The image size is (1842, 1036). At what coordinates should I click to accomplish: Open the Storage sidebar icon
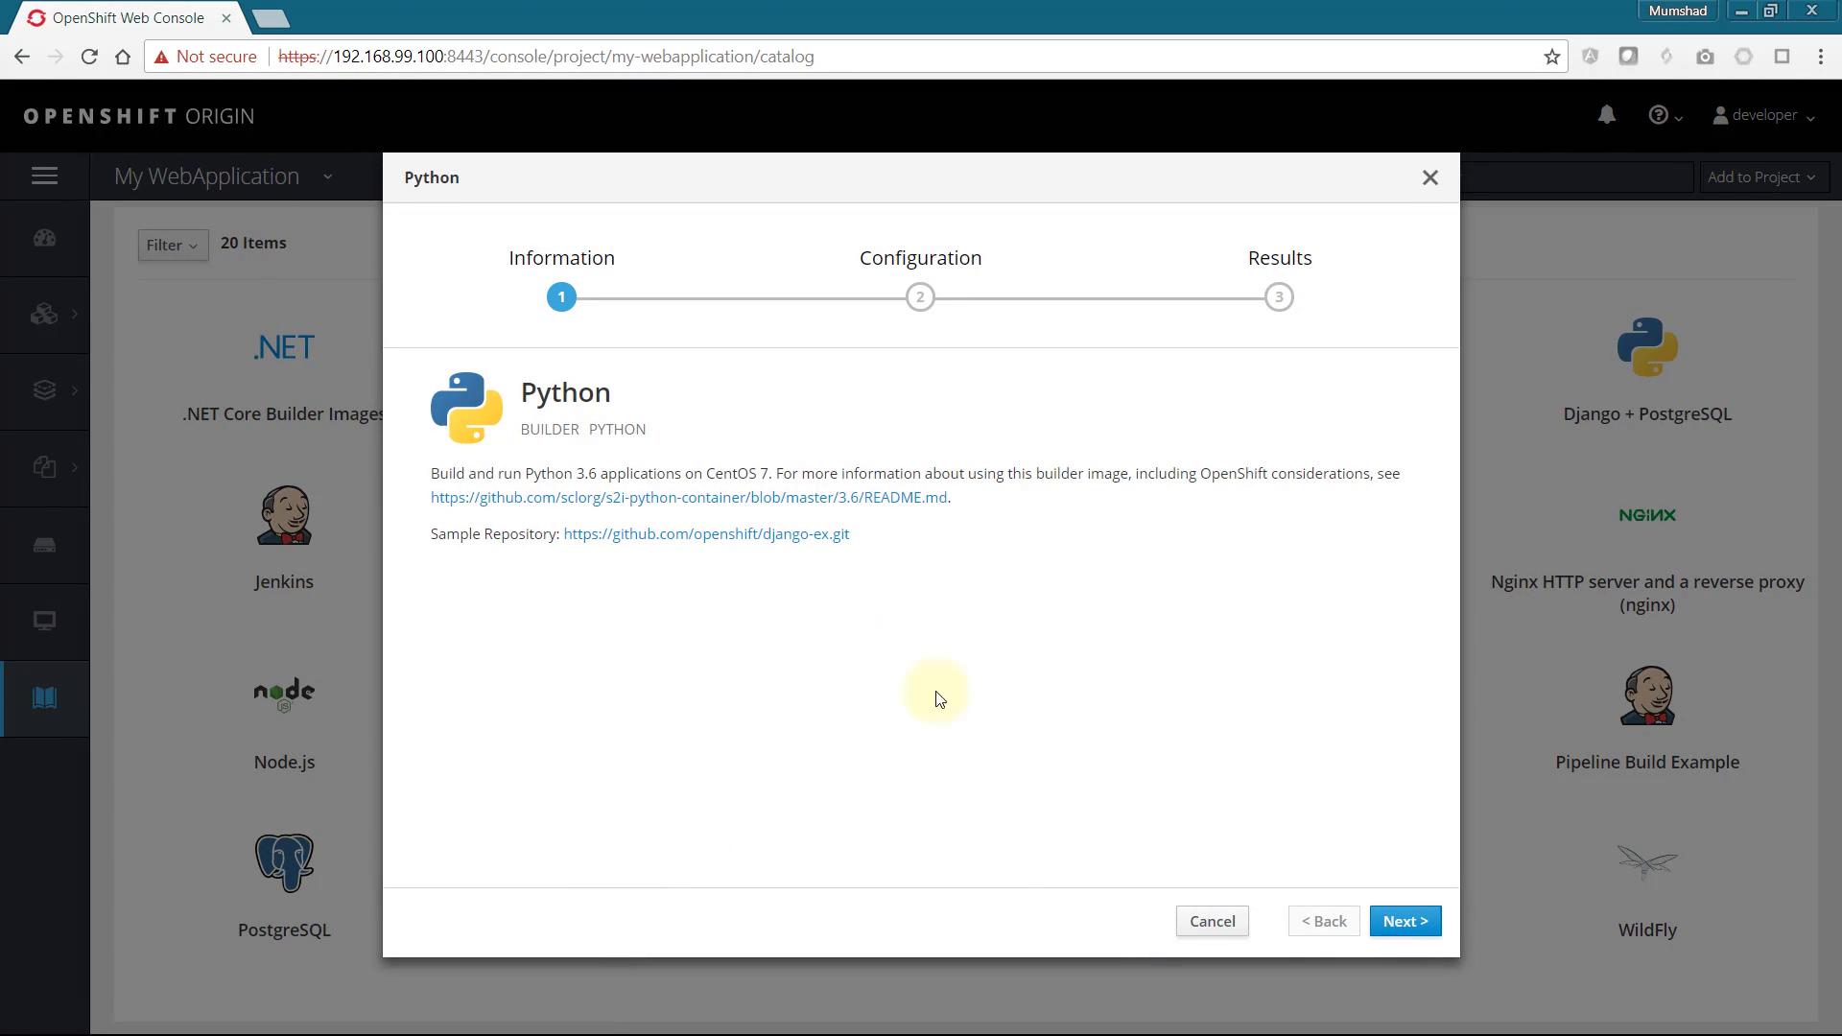pyautogui.click(x=44, y=545)
